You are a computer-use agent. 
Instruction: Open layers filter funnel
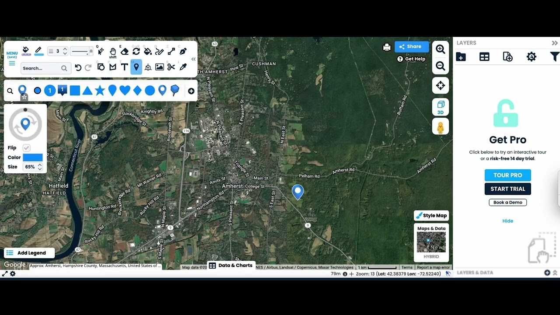[x=554, y=57]
